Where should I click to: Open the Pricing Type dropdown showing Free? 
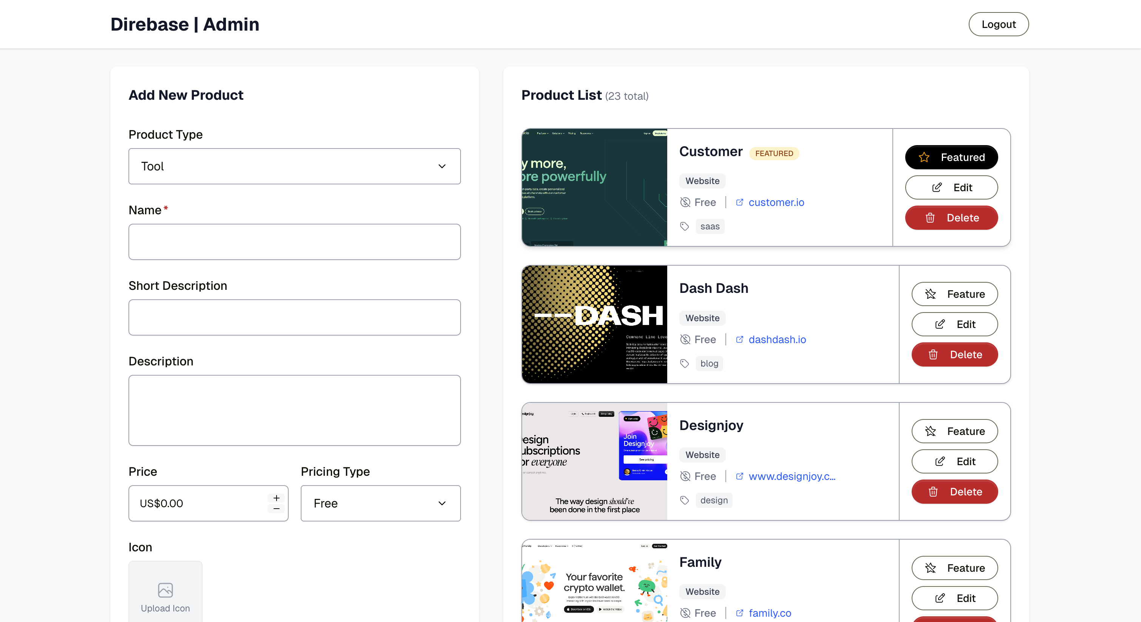point(380,503)
